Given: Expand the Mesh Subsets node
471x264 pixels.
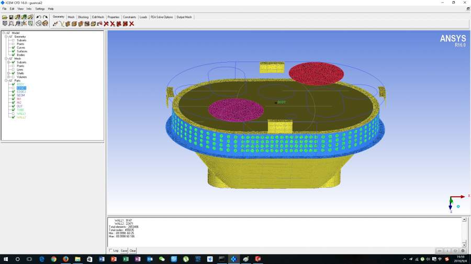Looking at the screenshot, I should pos(8,62).
